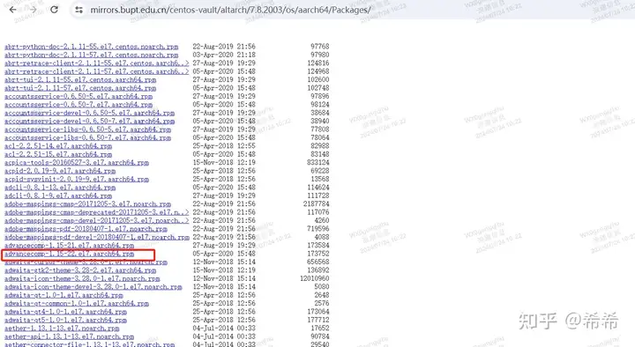The width and height of the screenshot is (635, 347).
Task: Open adobe-mappings-cmap-20171205-3.el7.noarch.rpm link
Action: 87,203
